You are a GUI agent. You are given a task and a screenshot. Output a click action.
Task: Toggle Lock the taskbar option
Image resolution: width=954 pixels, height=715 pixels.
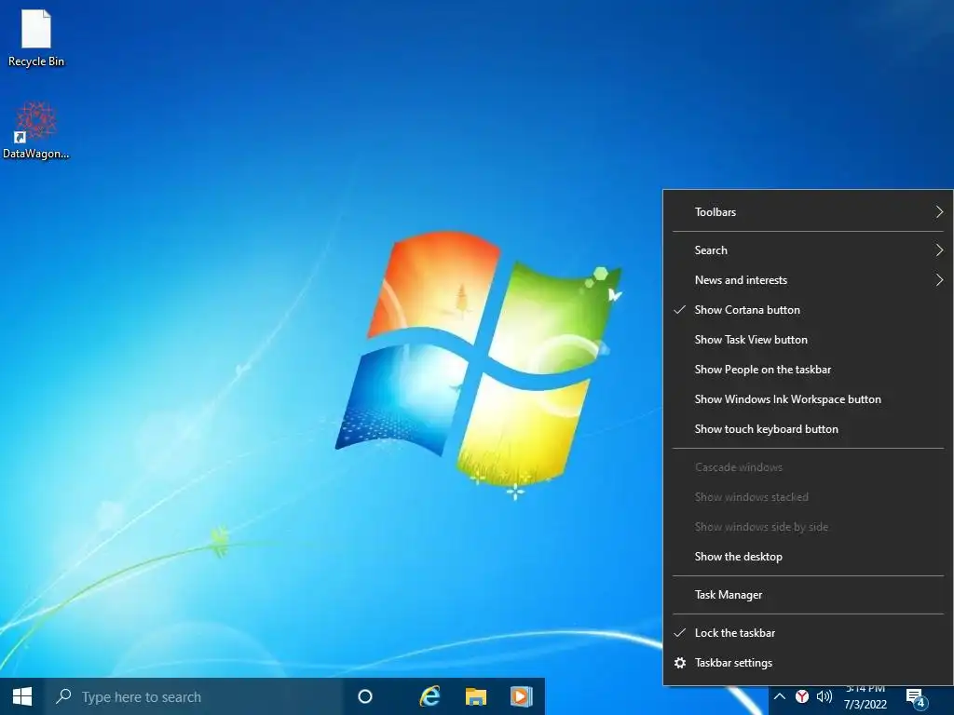click(x=808, y=633)
